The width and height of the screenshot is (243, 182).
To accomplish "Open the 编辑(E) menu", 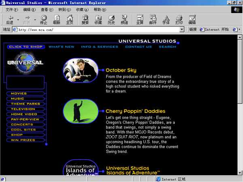I will pyautogui.click(x=29, y=10).
